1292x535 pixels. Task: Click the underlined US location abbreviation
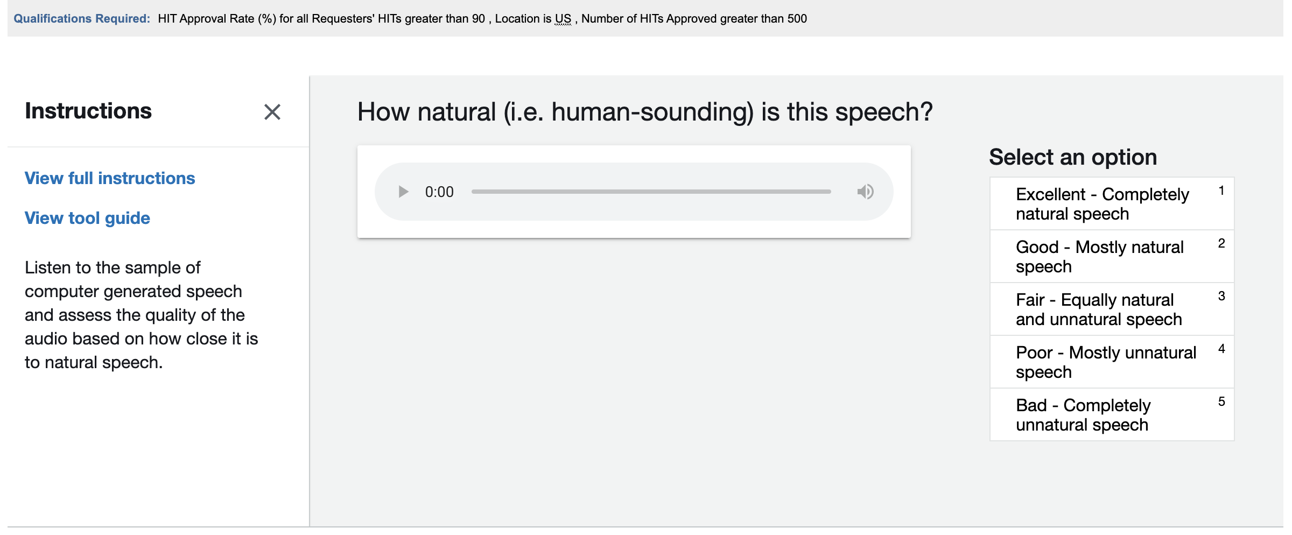pos(563,19)
